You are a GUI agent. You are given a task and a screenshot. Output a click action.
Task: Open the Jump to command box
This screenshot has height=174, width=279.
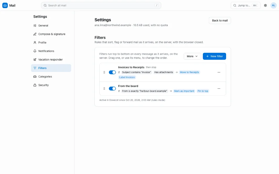[x=246, y=6]
